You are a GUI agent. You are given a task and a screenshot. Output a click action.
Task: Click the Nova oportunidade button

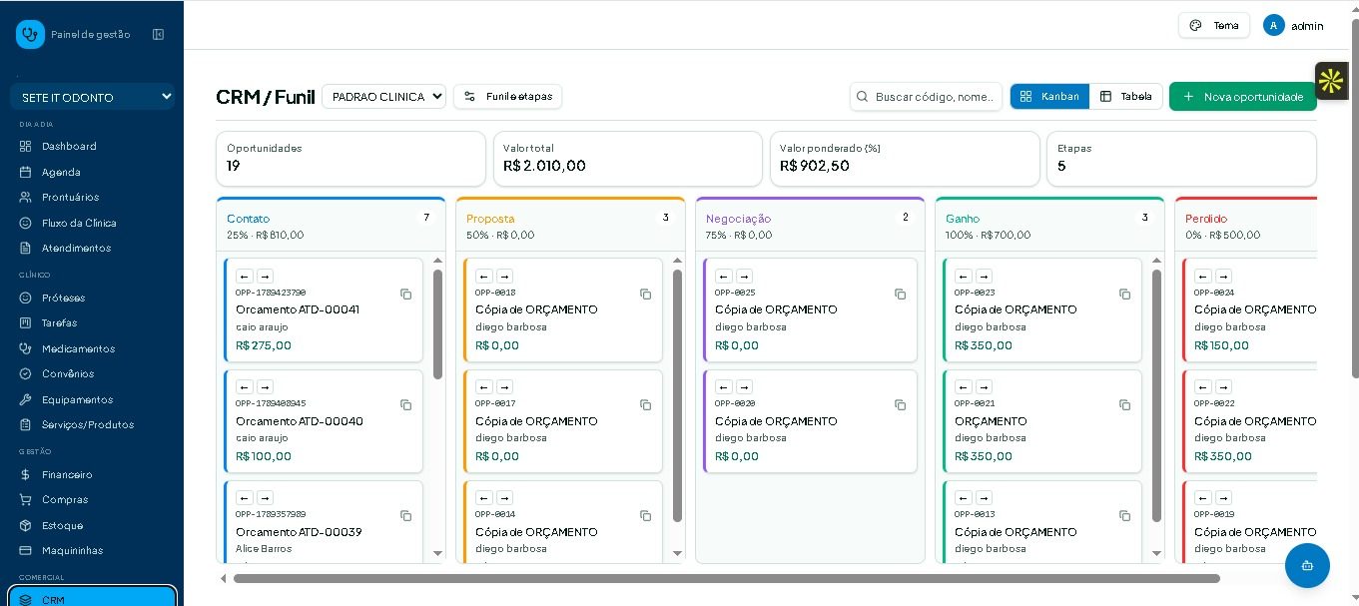1243,96
